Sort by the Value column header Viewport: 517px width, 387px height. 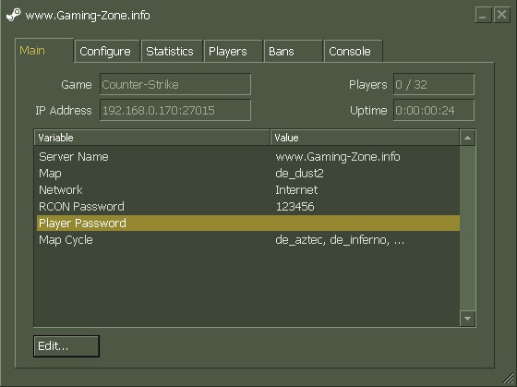coord(365,138)
